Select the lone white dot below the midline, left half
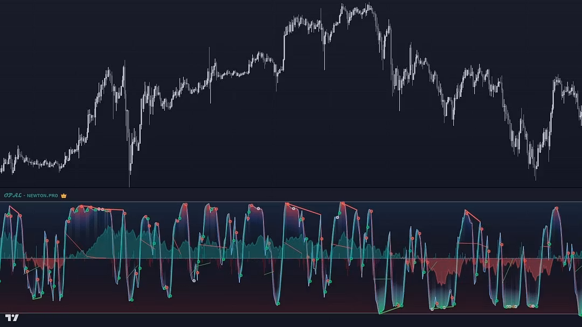This screenshot has width=582, height=327. tap(194, 280)
